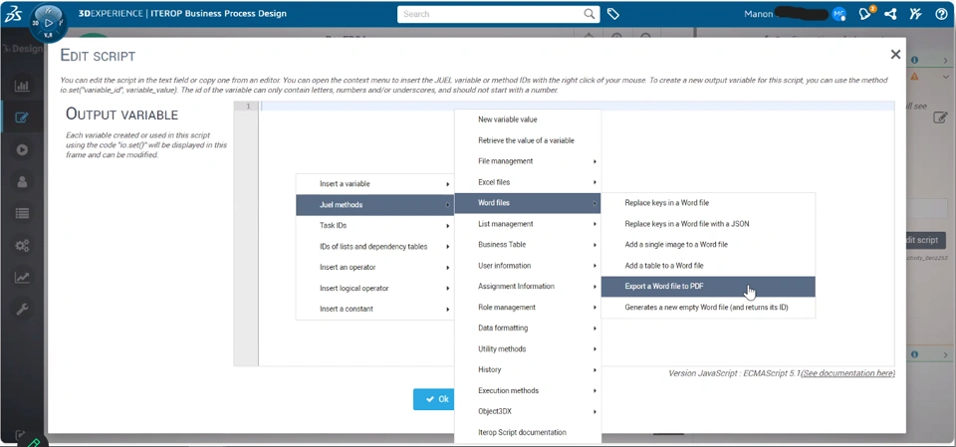Open the line graph icon in left sidebar
Screen dimensions: 956x447
coord(22,278)
